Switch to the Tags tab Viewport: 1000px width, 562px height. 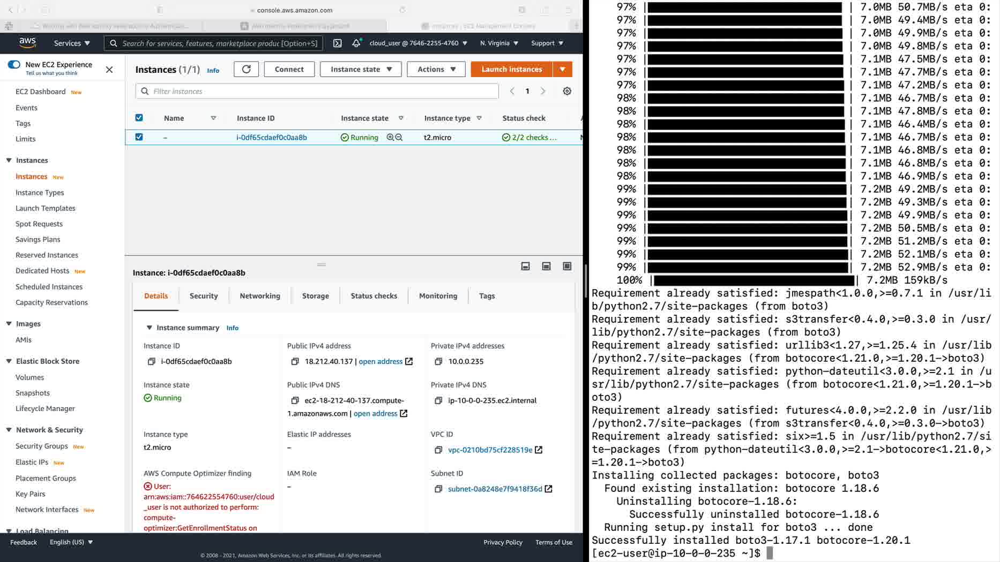487,296
